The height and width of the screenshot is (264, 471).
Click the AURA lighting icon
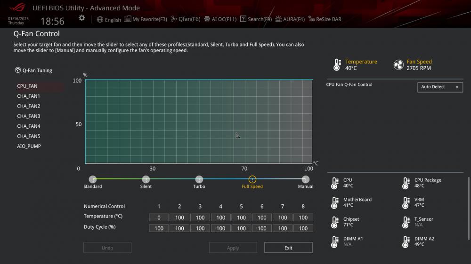[278, 19]
